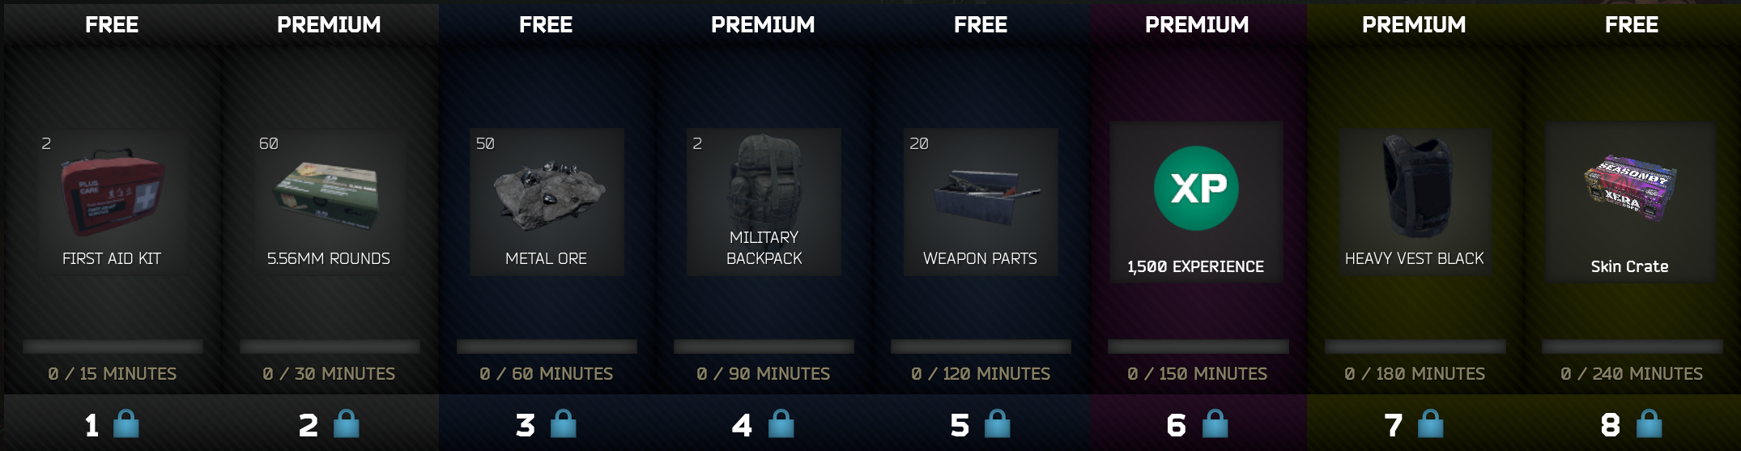
Task: Click the 0 / 240 minutes progress bar
Action: coord(1632,347)
